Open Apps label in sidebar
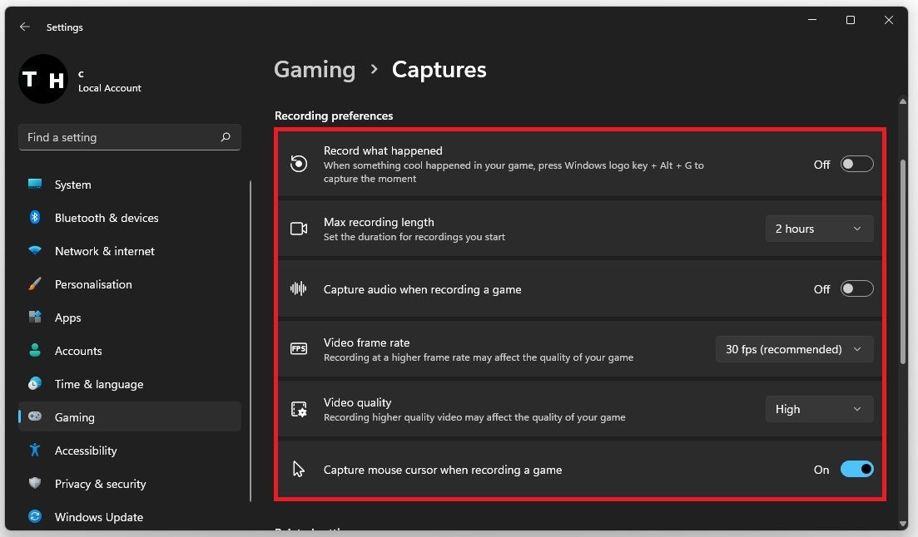The width and height of the screenshot is (918, 537). (68, 318)
